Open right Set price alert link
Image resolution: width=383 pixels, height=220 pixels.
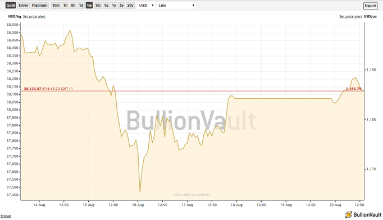pyautogui.click(x=350, y=17)
